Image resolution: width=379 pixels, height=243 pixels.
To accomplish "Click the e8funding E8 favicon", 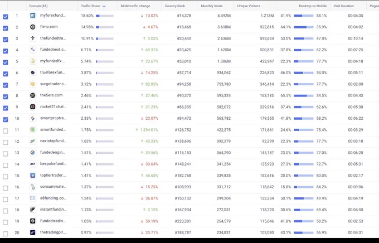I will click(x=33, y=198).
